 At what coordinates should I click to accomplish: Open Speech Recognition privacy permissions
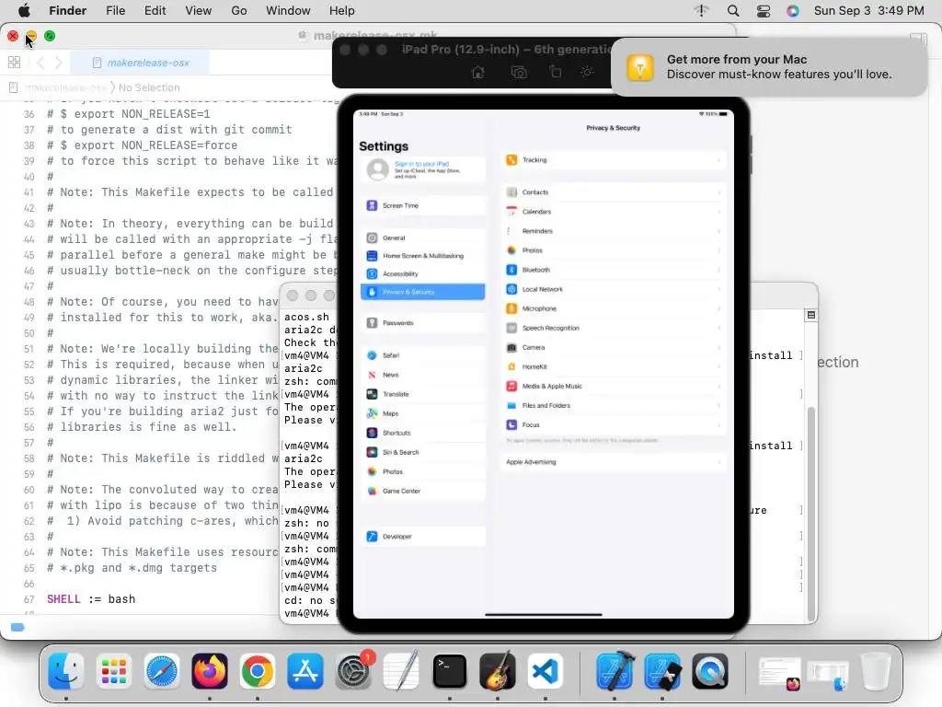(614, 329)
